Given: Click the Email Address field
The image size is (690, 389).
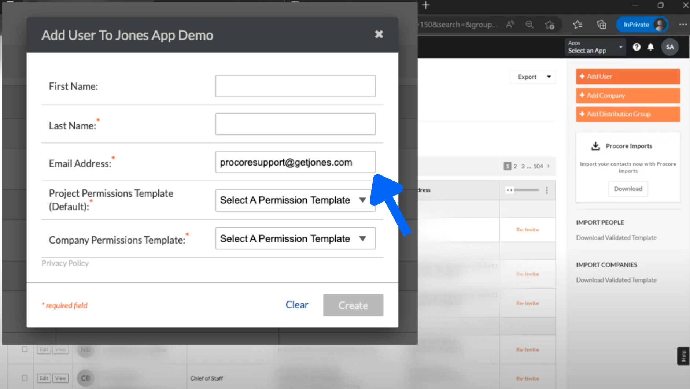Looking at the screenshot, I should click(x=295, y=162).
